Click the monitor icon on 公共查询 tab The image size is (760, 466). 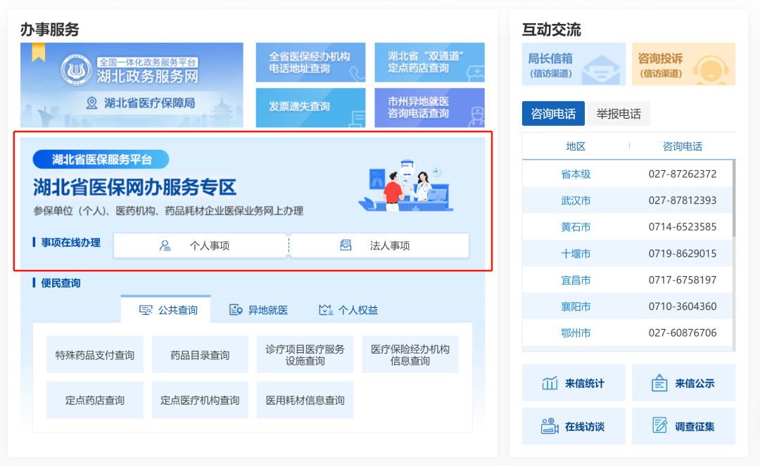146,310
